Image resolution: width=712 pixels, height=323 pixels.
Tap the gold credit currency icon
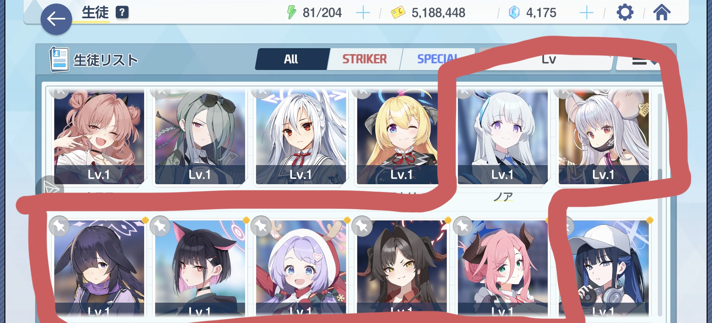pyautogui.click(x=398, y=13)
